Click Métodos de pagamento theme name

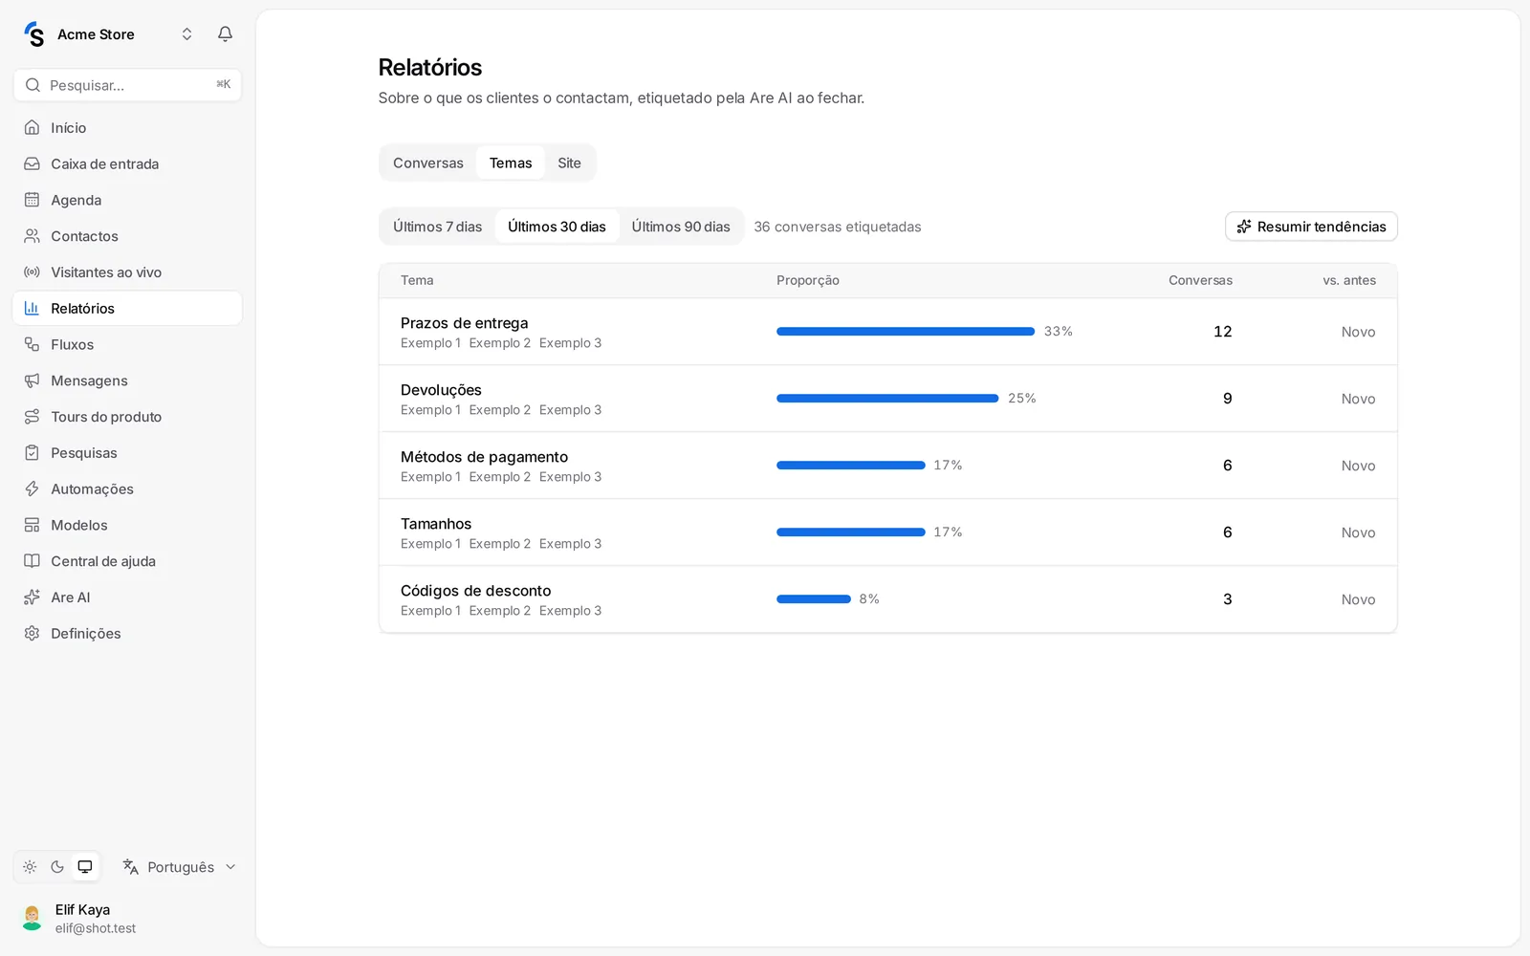pos(484,457)
